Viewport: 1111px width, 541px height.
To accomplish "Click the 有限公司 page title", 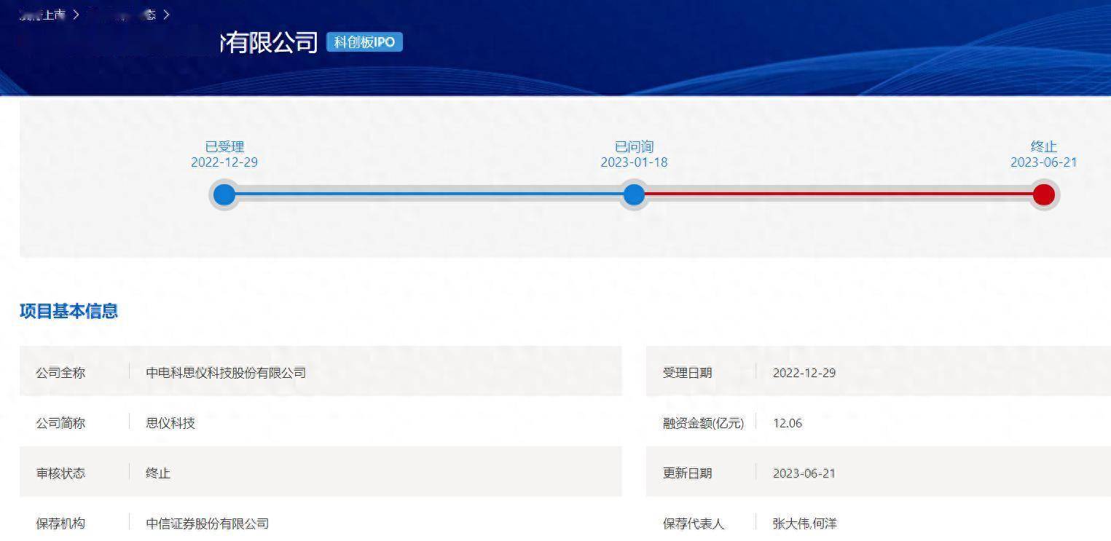I will 270,42.
